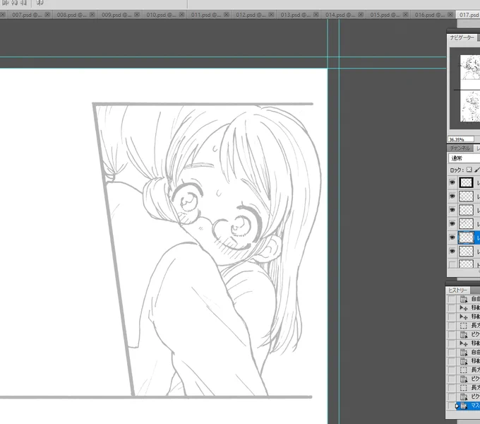The height and width of the screenshot is (424, 480).
Task: Hide the layer just above the selected one
Action: point(452,223)
